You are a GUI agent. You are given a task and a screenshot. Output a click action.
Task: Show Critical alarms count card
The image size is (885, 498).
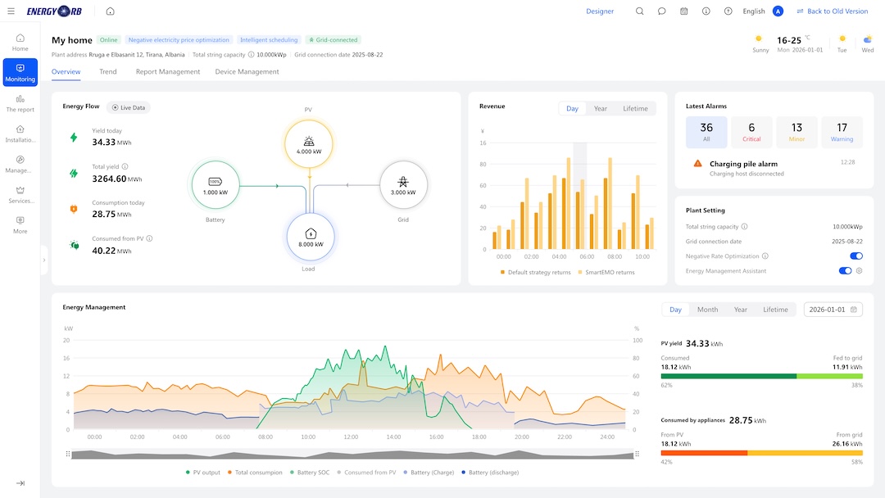(751, 132)
